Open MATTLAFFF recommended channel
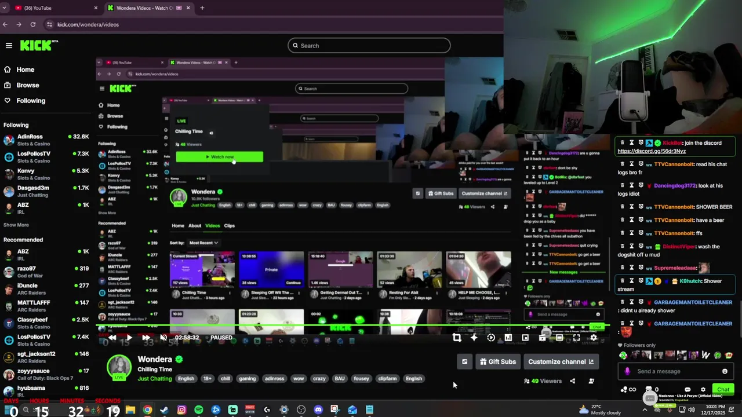 click(46, 306)
